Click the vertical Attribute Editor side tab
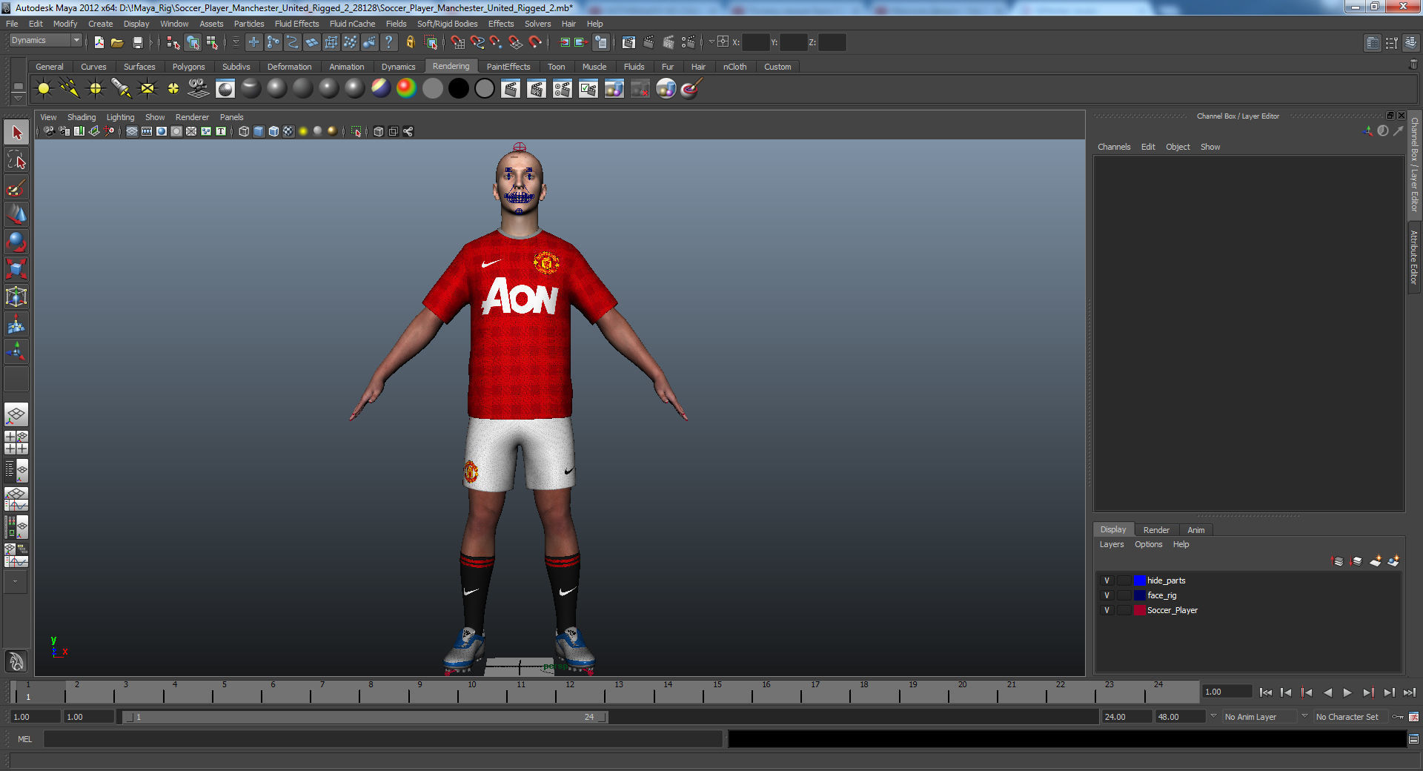The image size is (1423, 771). point(1414,257)
